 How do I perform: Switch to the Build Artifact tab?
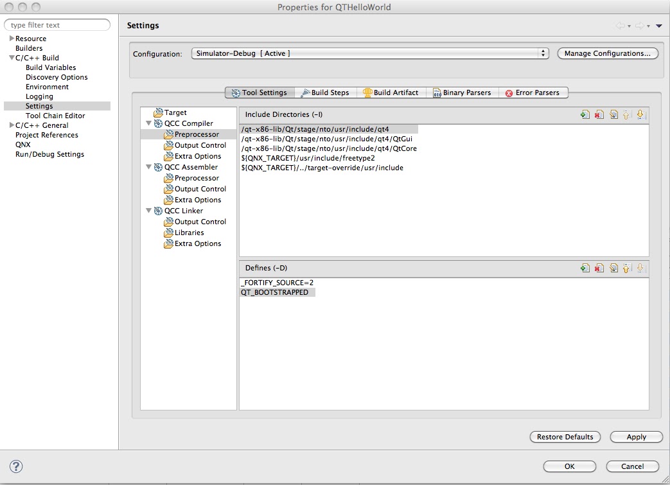[391, 93]
